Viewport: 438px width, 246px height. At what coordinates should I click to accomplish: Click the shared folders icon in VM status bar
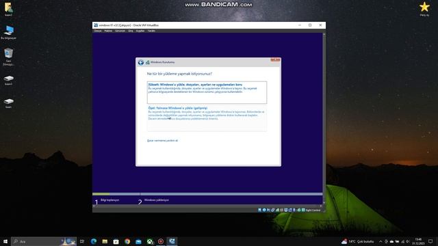281,210
